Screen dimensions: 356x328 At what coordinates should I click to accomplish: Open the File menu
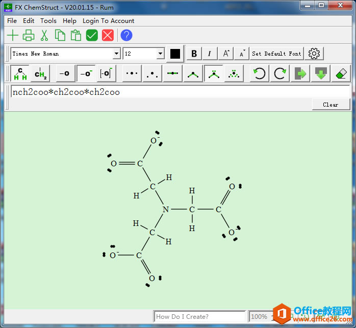click(x=12, y=21)
